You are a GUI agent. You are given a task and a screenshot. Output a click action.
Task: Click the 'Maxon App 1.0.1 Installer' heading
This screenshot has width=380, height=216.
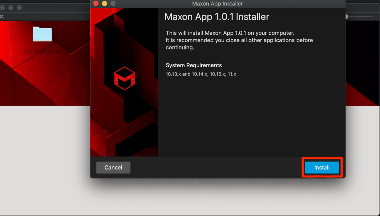click(x=217, y=17)
